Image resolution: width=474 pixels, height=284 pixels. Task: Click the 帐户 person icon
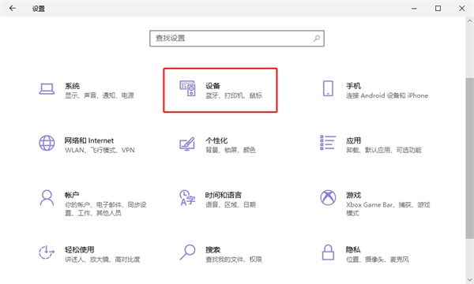click(47, 198)
